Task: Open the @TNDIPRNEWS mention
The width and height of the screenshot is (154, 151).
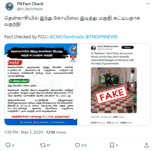Action: click(101, 37)
